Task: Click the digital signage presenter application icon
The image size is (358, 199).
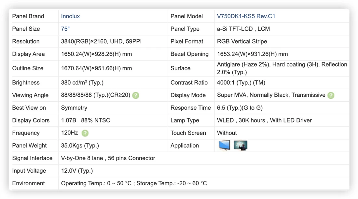Action: click(x=241, y=145)
